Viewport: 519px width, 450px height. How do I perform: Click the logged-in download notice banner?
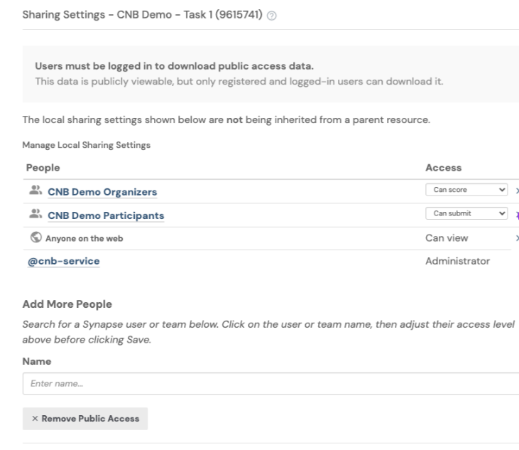(x=270, y=74)
